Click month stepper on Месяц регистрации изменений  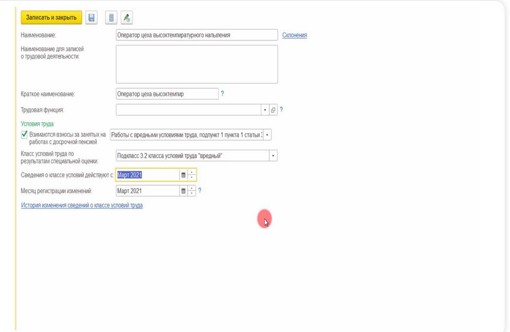point(192,191)
